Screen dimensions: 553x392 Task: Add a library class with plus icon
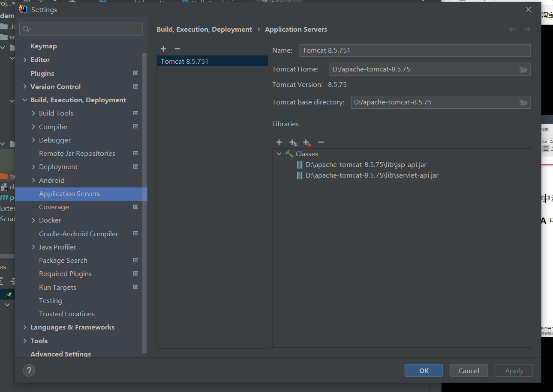(279, 142)
